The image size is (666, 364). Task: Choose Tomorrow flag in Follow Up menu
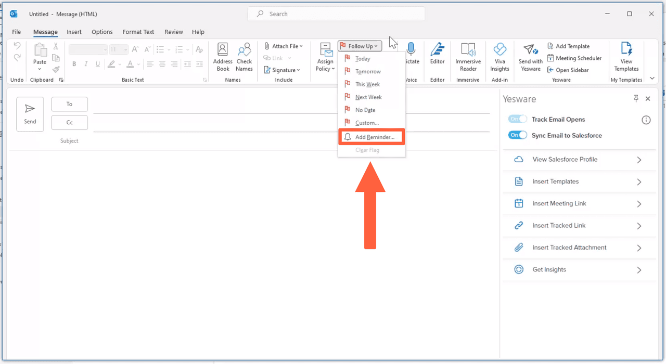click(368, 72)
